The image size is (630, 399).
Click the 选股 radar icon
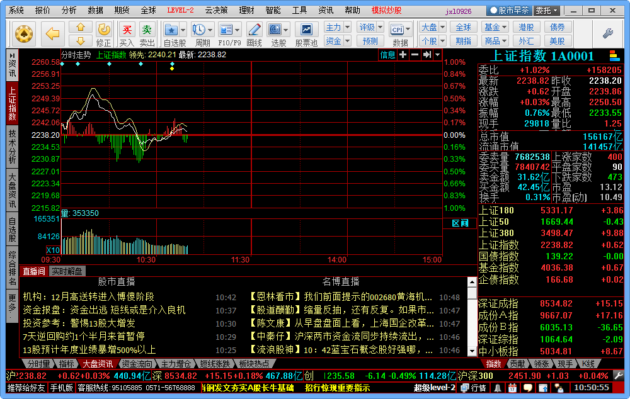[275, 30]
